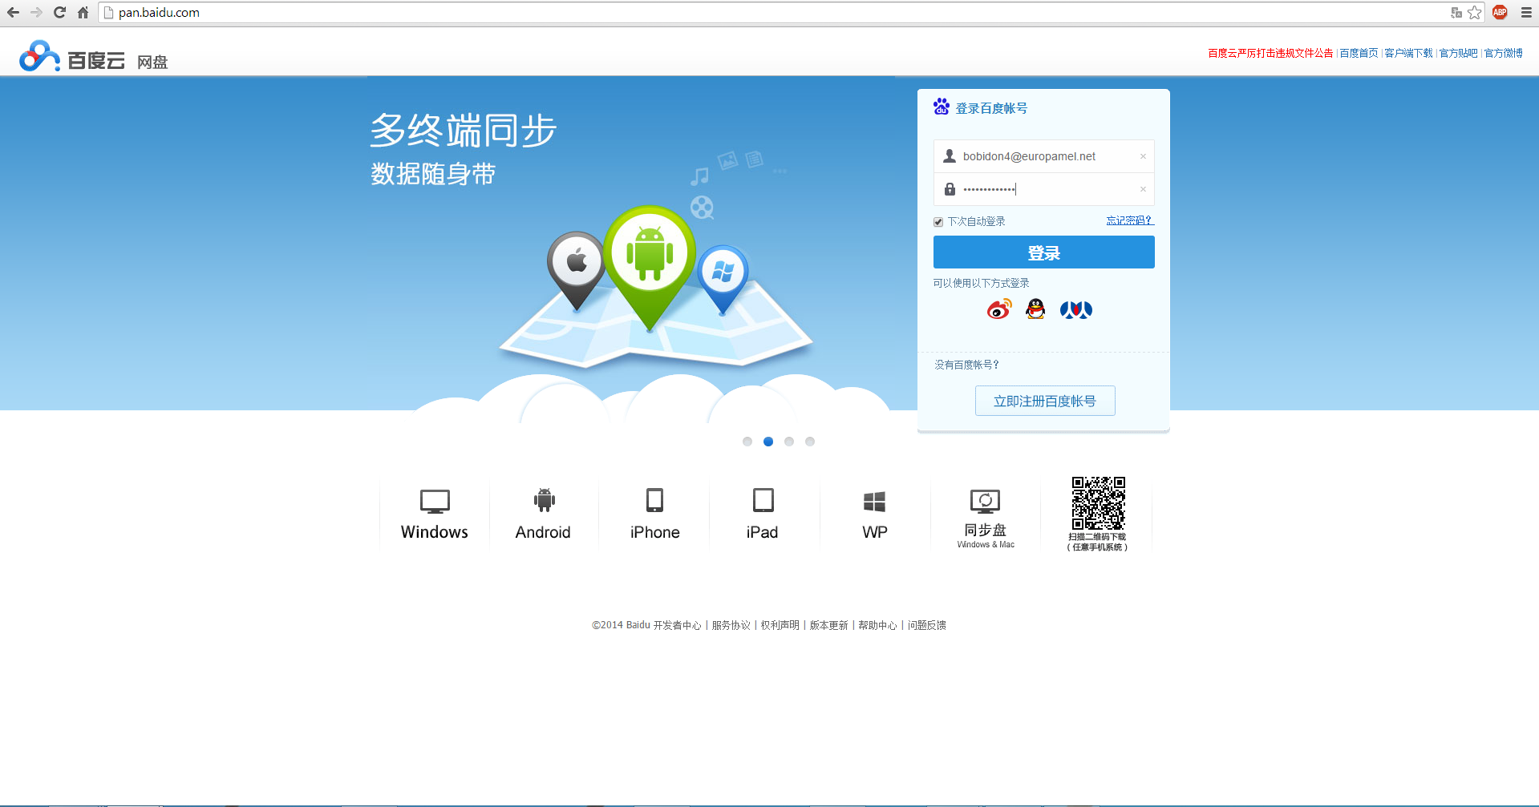Click the QQ penguin login icon
This screenshot has height=807, width=1539.
pyautogui.click(x=1035, y=309)
